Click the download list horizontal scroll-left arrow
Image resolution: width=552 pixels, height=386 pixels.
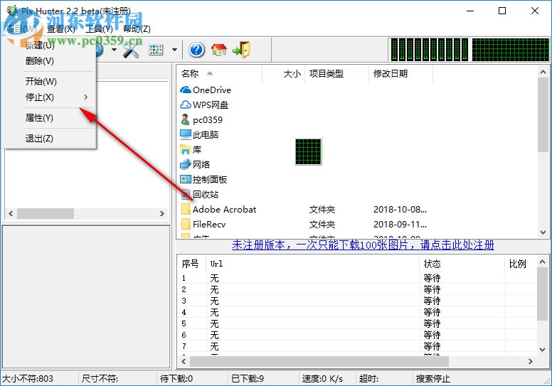click(184, 361)
